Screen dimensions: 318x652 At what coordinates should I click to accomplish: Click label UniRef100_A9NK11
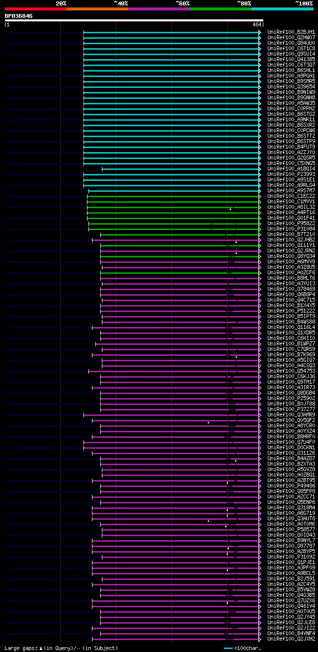point(291,119)
